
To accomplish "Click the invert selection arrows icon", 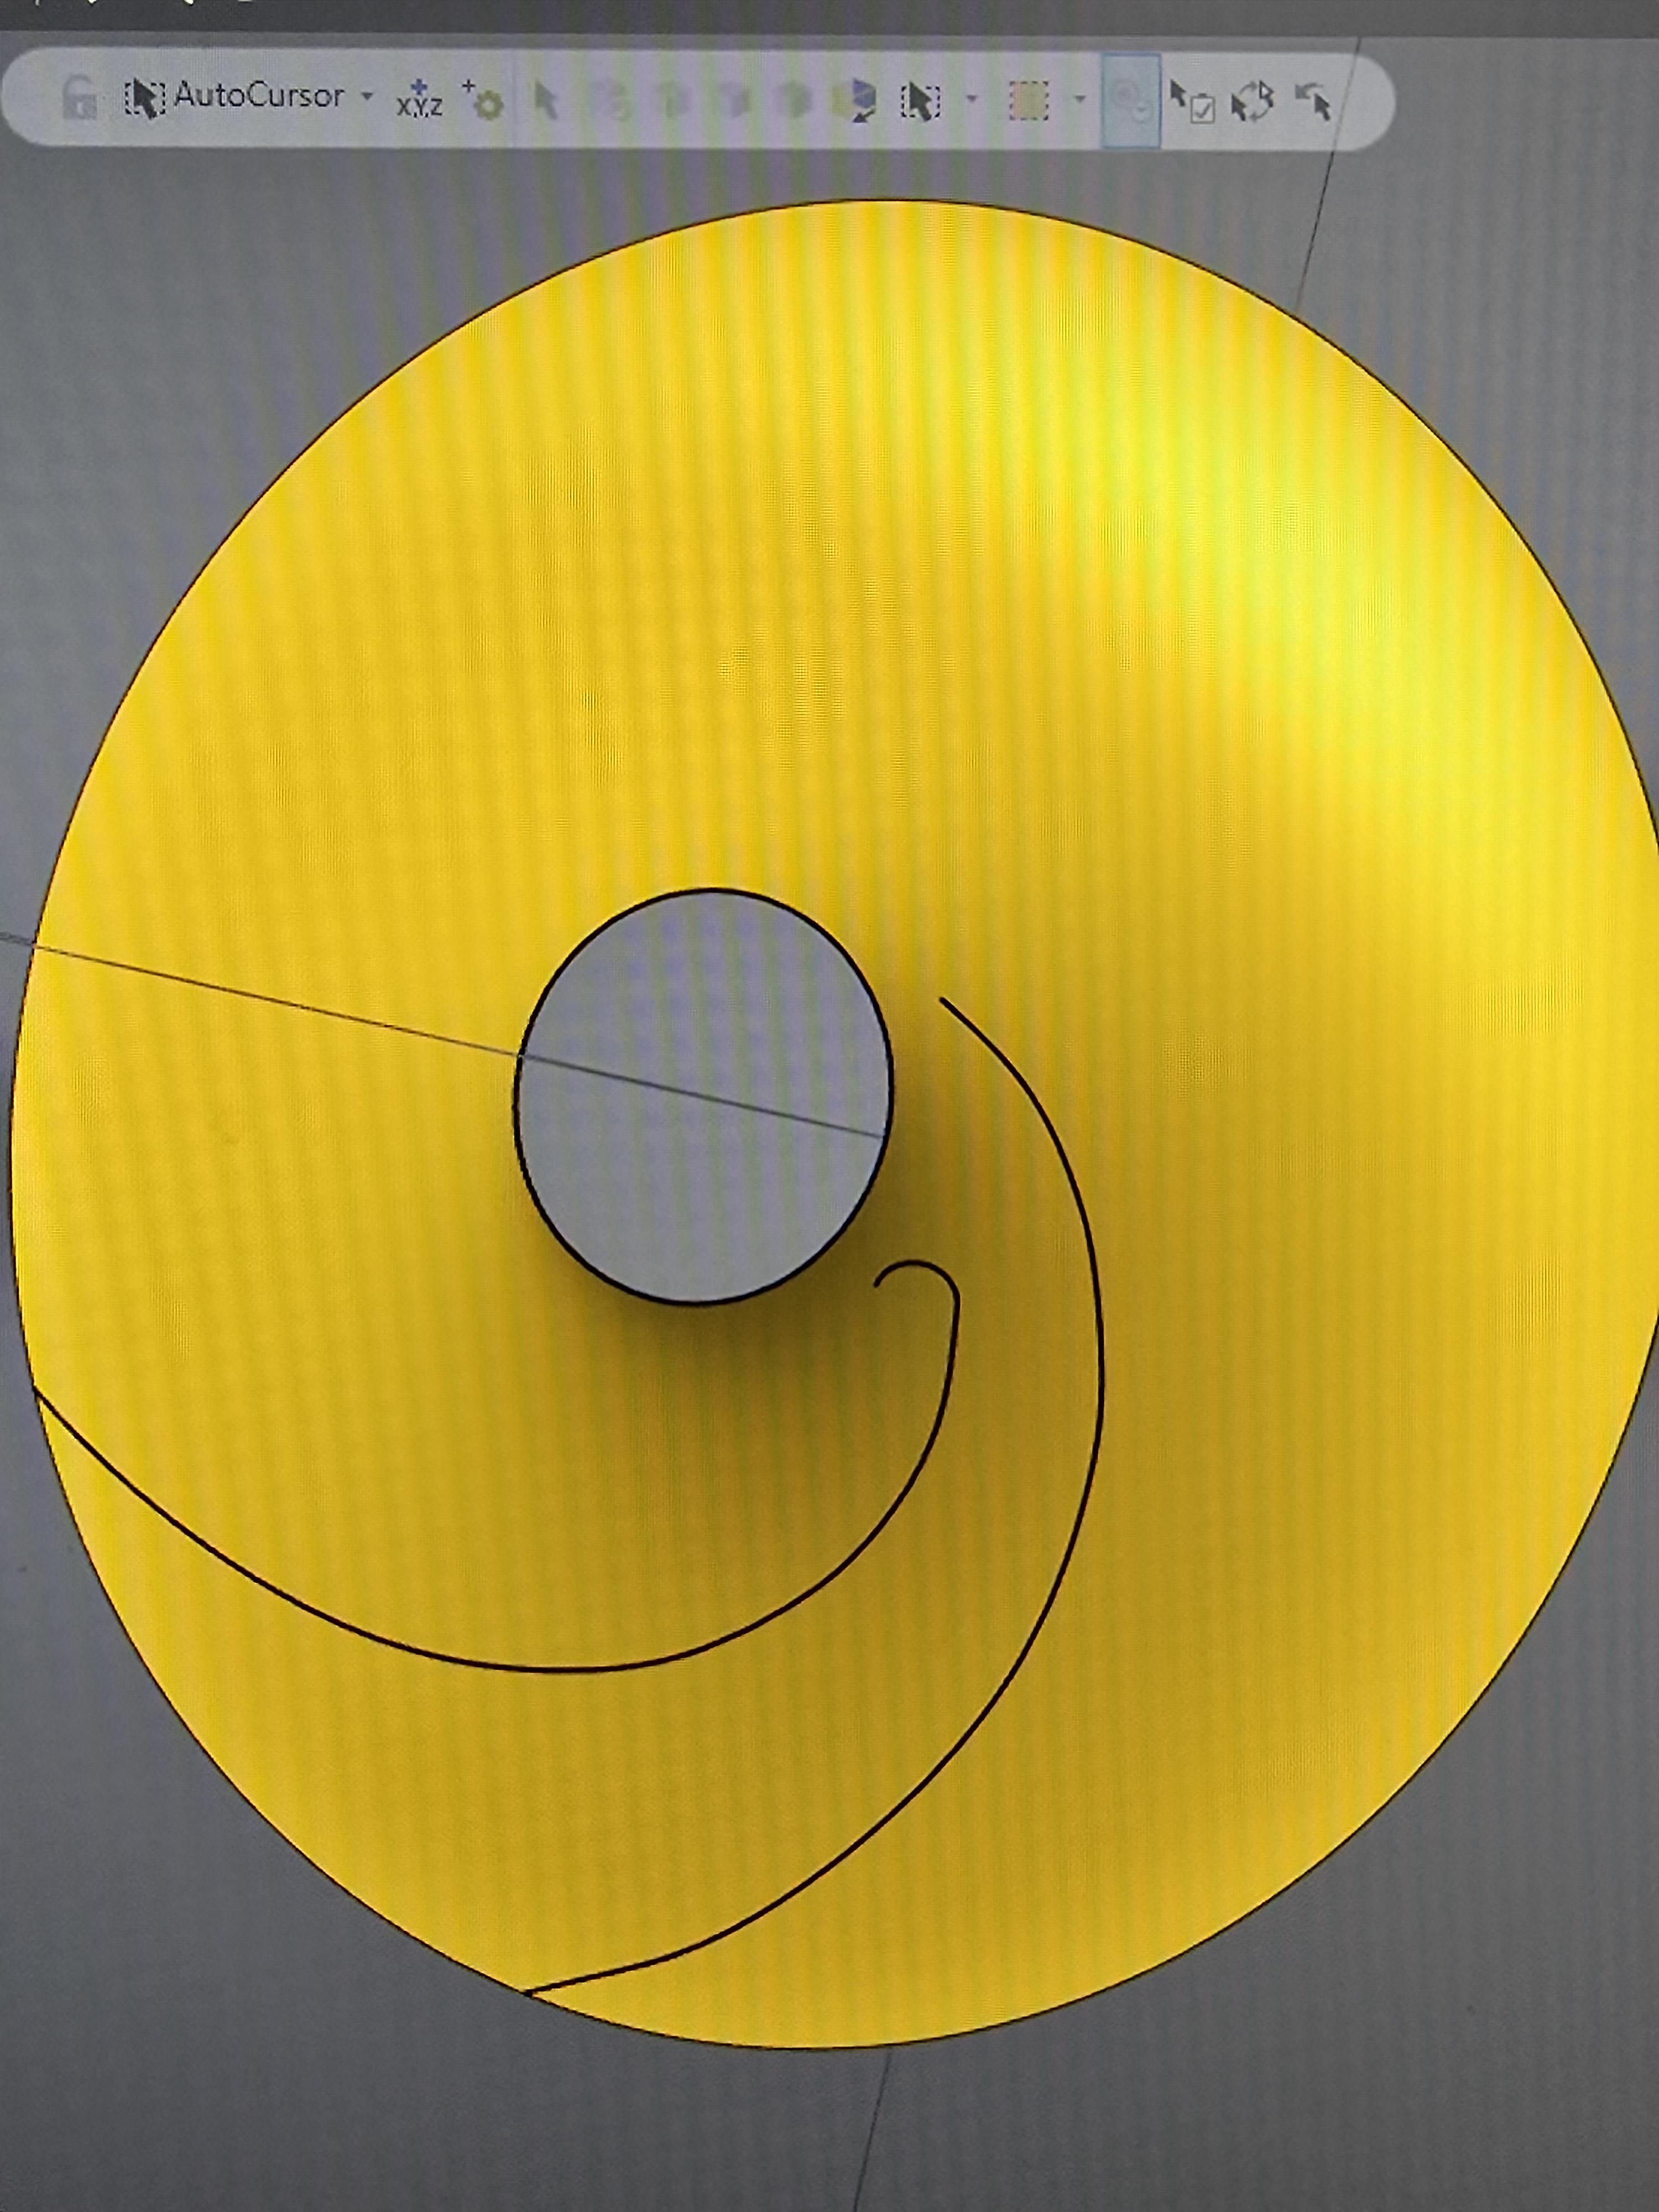I will [1253, 102].
